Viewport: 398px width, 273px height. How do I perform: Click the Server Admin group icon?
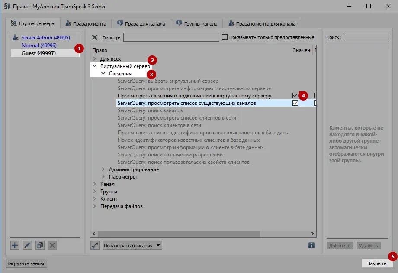(x=16, y=38)
